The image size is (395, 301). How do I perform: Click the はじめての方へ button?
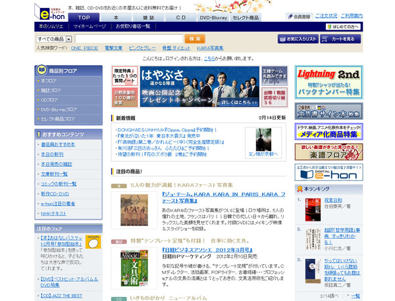click(x=343, y=26)
